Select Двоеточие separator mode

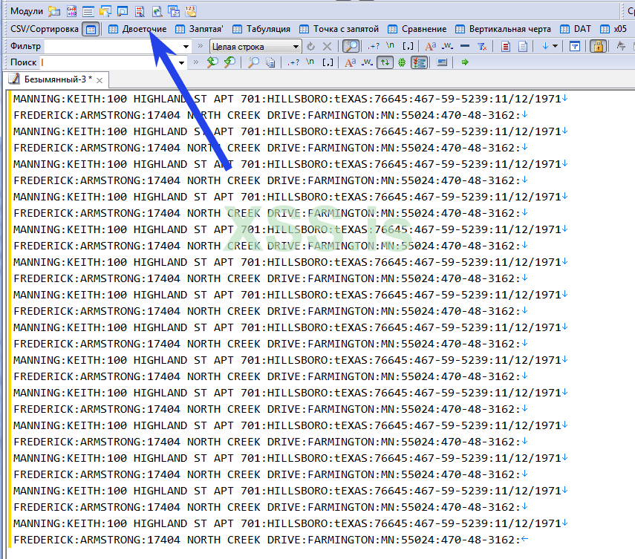137,29
